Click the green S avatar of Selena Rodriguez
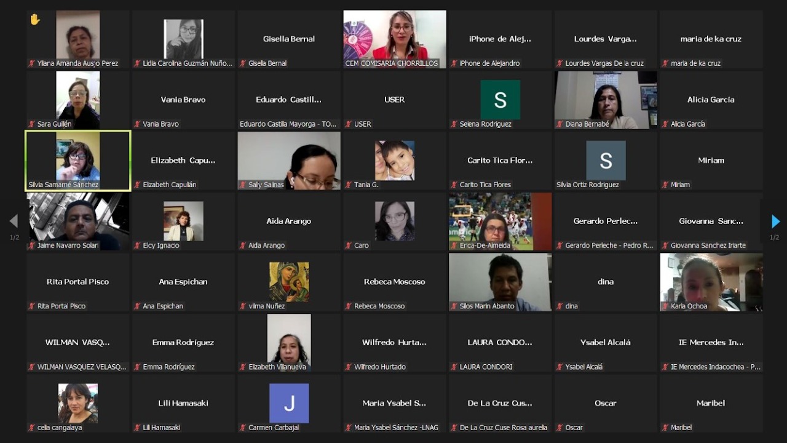The image size is (787, 443). click(x=500, y=100)
